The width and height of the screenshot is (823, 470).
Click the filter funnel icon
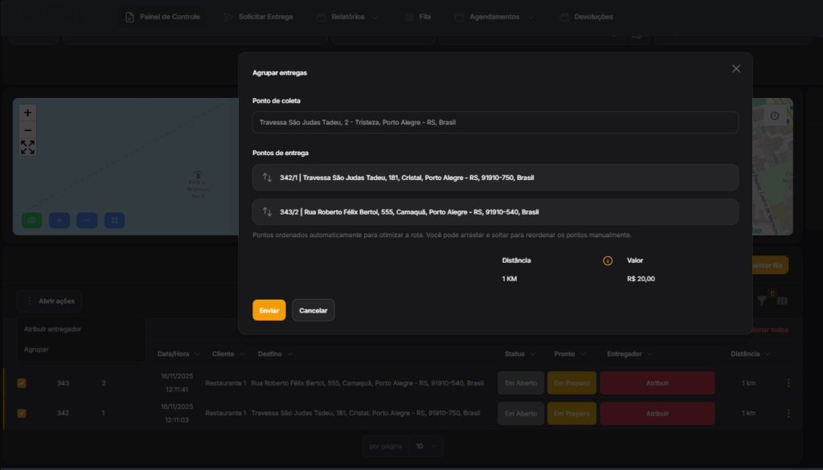coord(762,300)
